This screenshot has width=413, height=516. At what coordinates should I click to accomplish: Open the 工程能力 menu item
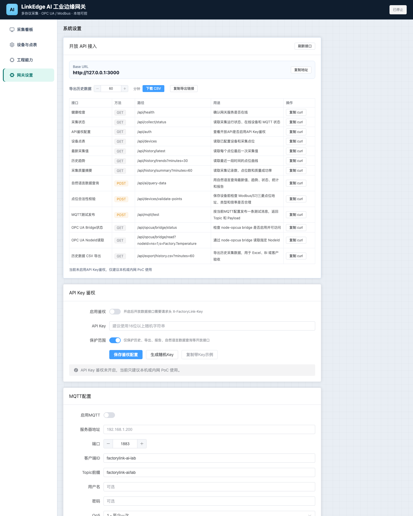[x=29, y=60]
